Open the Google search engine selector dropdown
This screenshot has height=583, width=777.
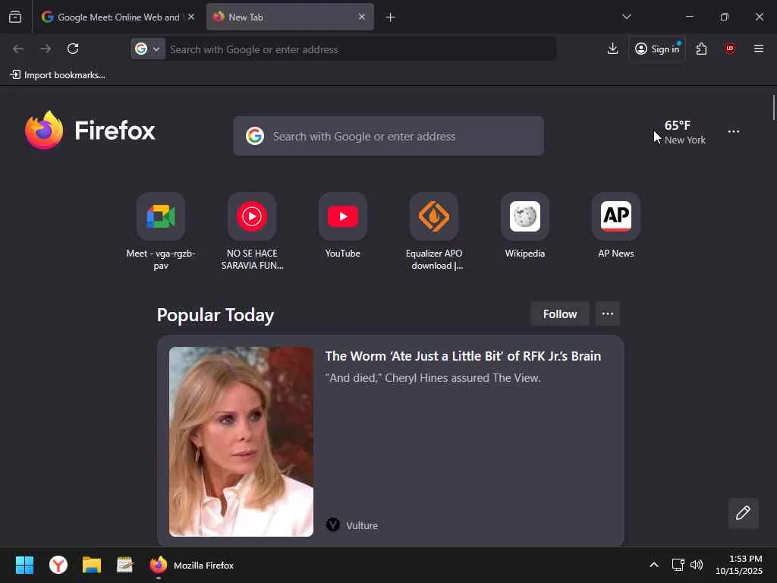point(148,49)
